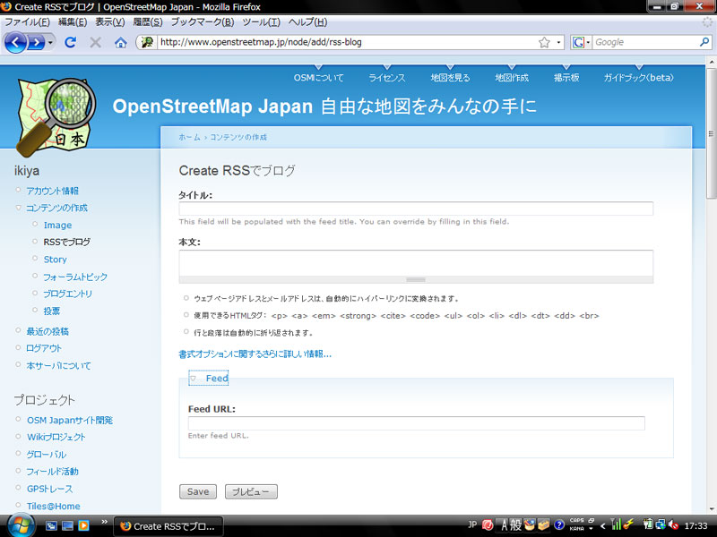Open 本サーバについて link
The width and height of the screenshot is (717, 537).
click(x=58, y=365)
